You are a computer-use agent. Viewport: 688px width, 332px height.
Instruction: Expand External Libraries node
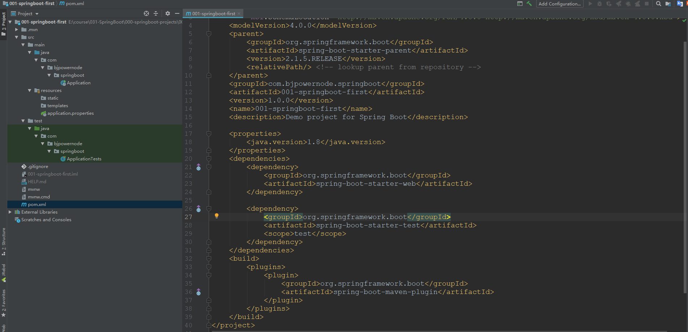10,212
